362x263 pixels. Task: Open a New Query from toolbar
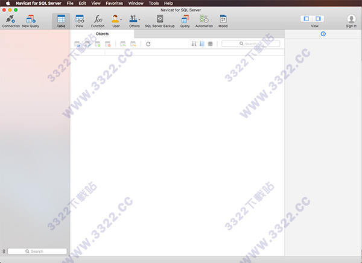click(31, 19)
